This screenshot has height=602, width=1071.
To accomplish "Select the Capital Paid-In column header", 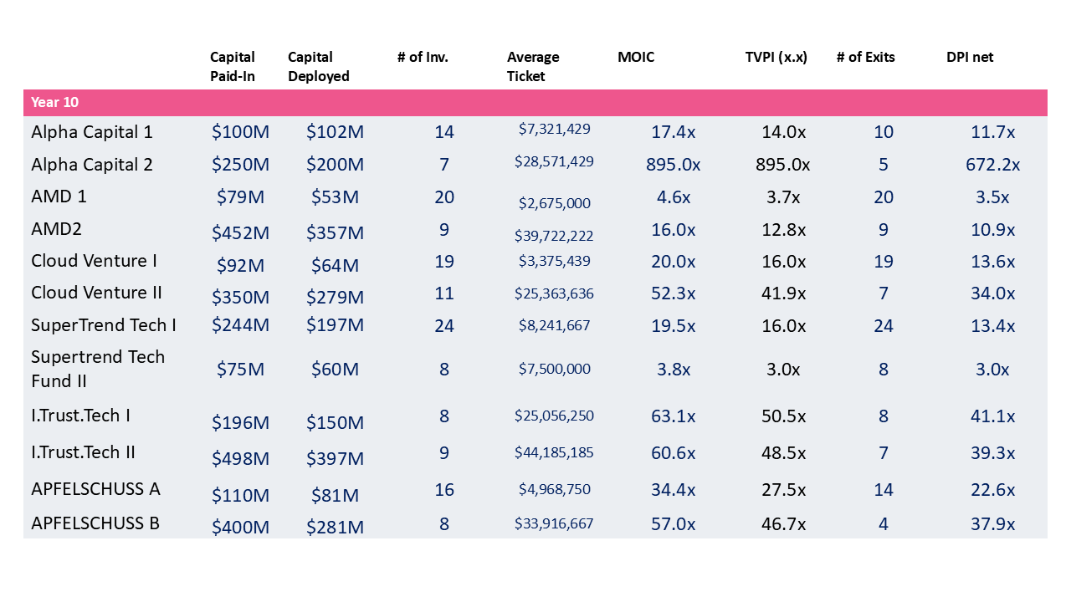I will pyautogui.click(x=233, y=67).
